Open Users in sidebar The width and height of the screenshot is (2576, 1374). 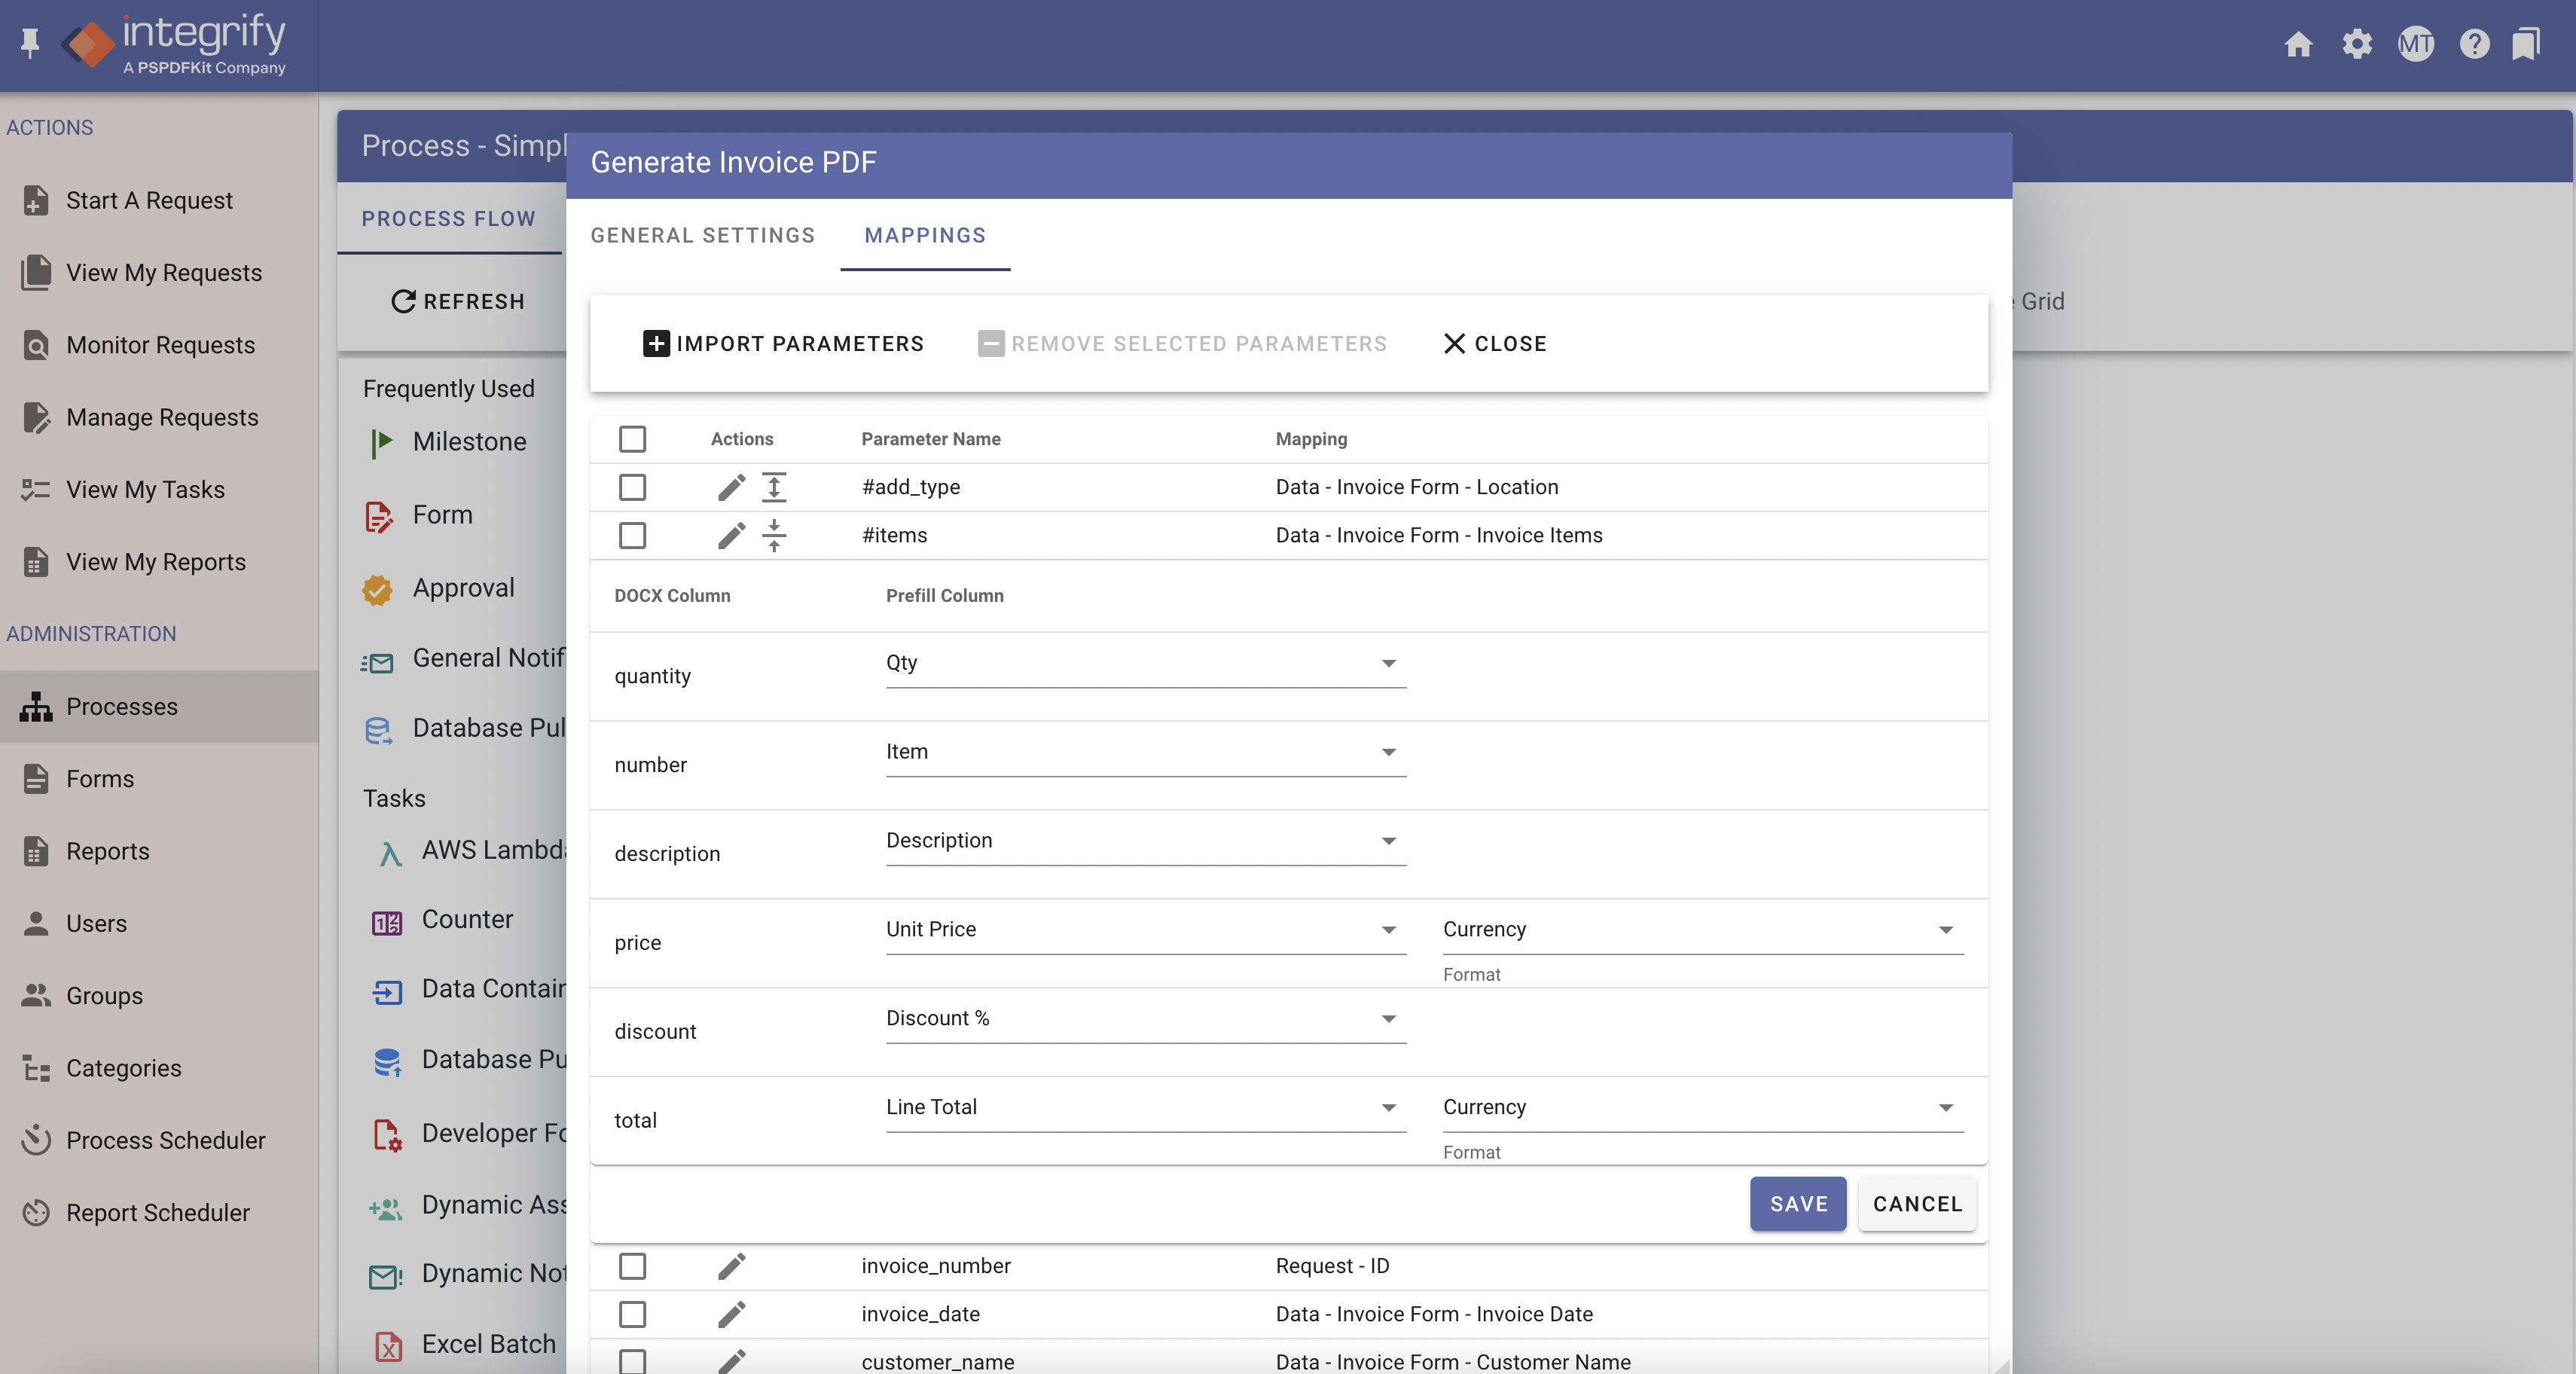159,923
